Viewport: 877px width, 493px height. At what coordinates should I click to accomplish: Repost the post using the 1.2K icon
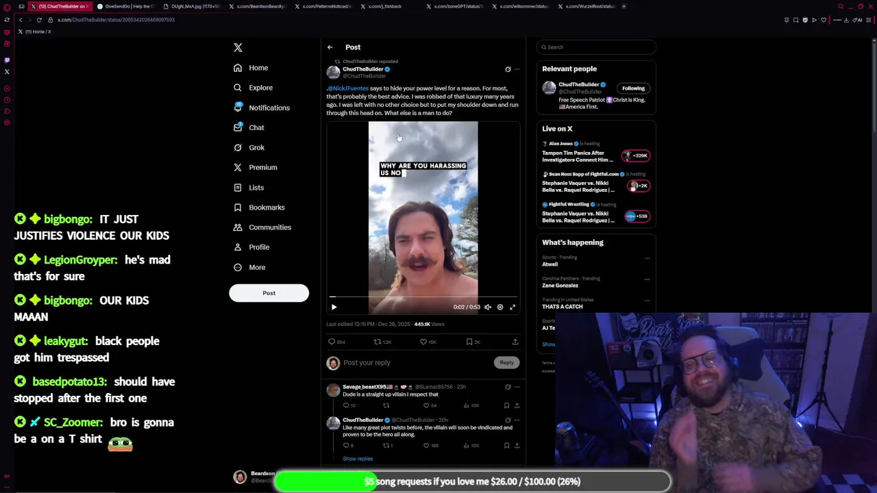coord(382,342)
